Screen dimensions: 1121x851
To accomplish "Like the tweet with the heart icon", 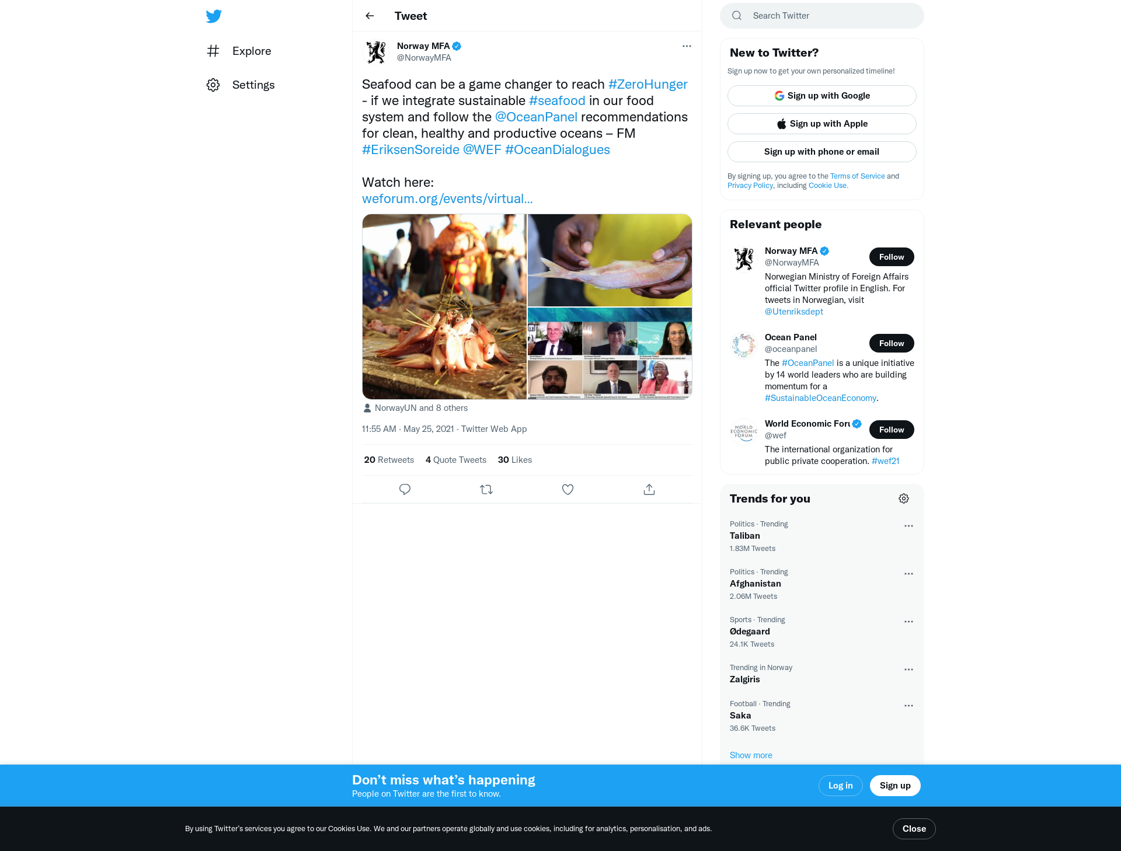I will click(568, 489).
